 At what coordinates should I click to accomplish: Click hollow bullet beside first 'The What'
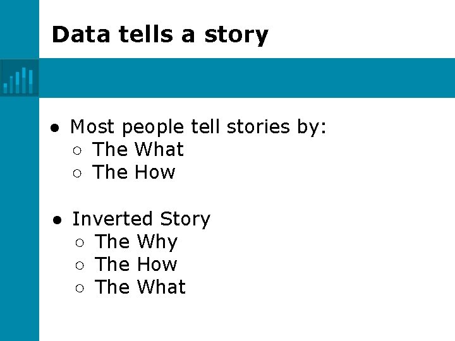77,150
